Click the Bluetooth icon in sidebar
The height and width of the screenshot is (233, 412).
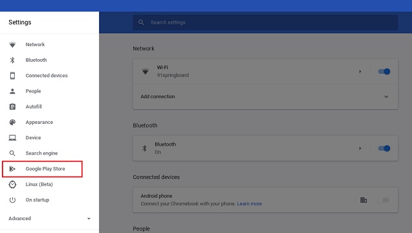pos(12,60)
